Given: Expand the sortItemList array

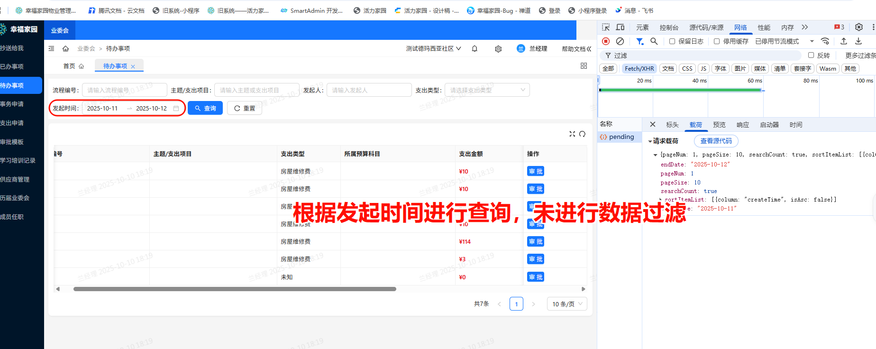Looking at the screenshot, I should [661, 199].
